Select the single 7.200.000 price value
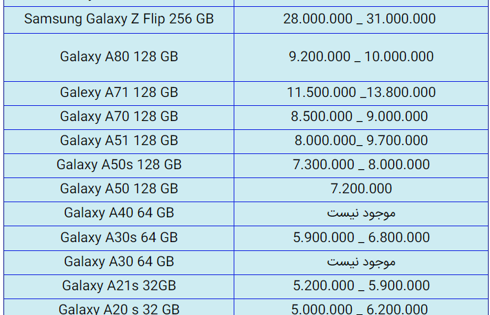Image resolution: width=490 pixels, height=315 pixels. click(x=361, y=189)
